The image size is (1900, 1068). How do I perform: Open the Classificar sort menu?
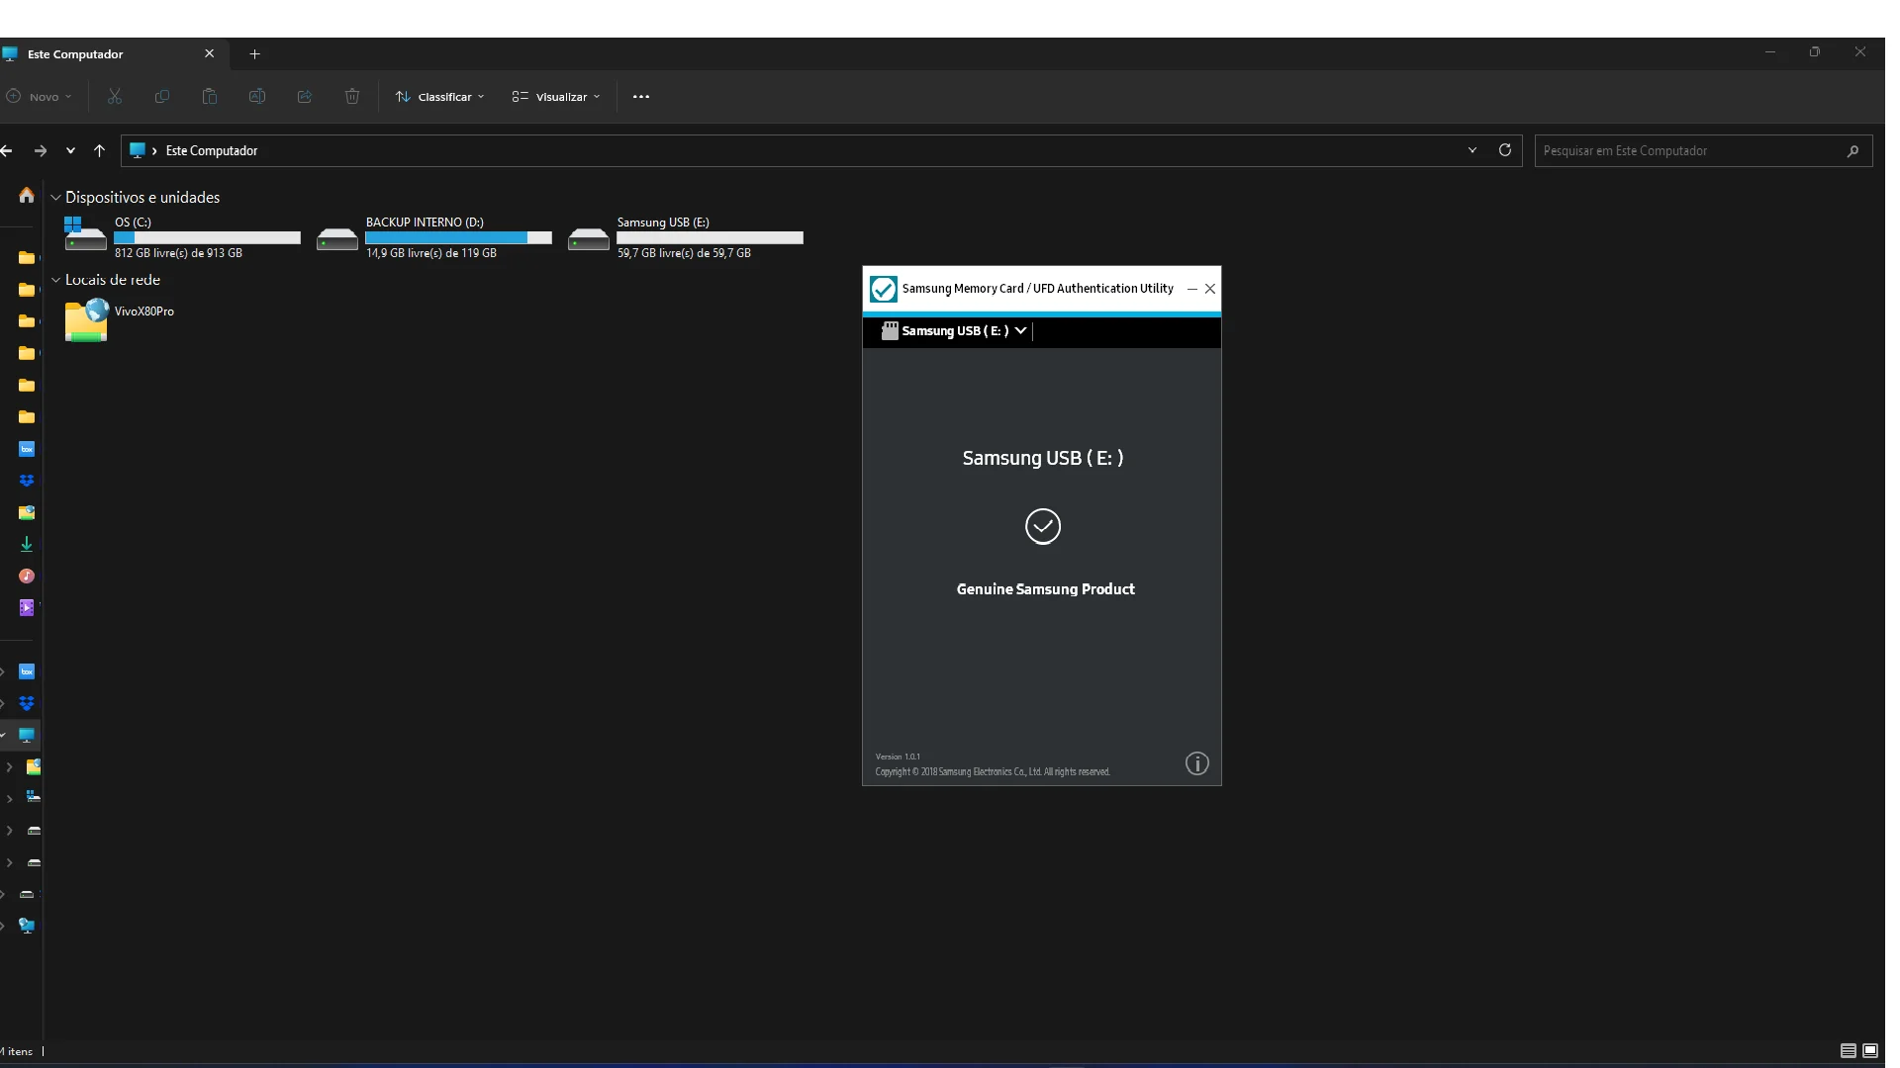pos(440,97)
